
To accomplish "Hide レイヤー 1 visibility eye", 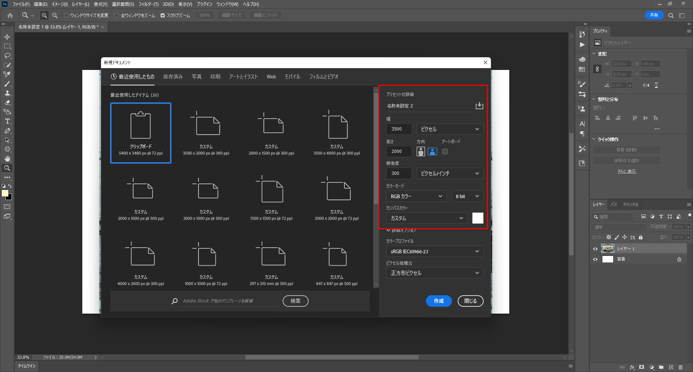I will [596, 249].
